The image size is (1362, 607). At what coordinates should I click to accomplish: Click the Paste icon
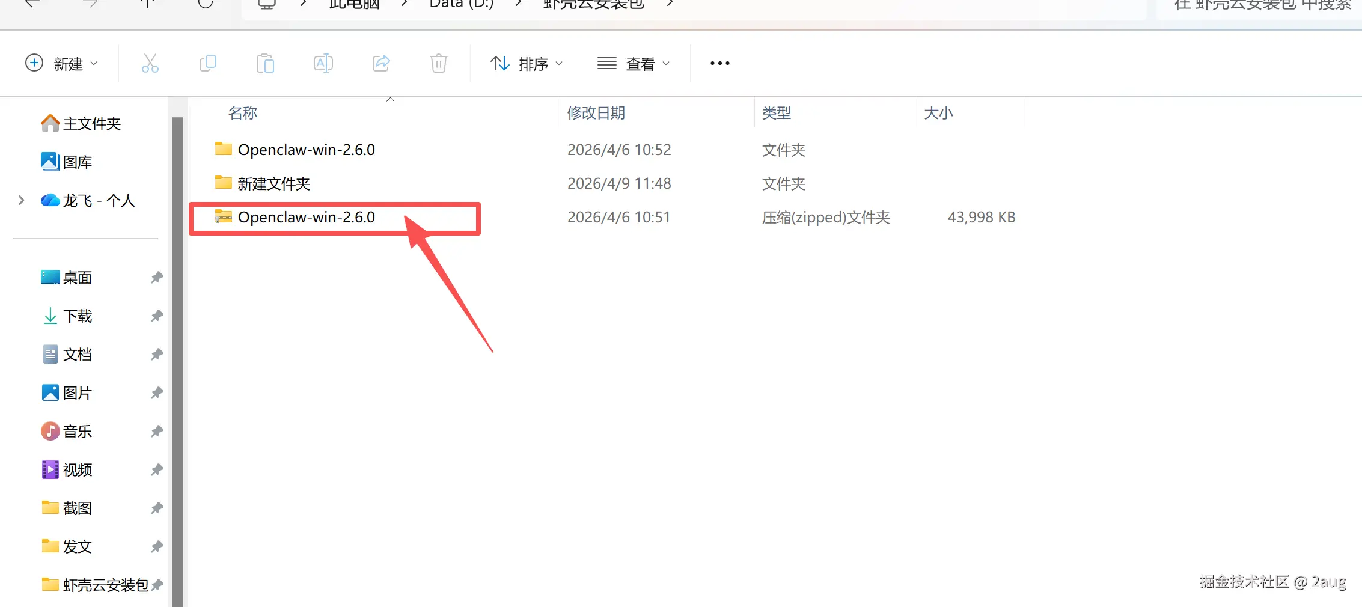coord(265,63)
